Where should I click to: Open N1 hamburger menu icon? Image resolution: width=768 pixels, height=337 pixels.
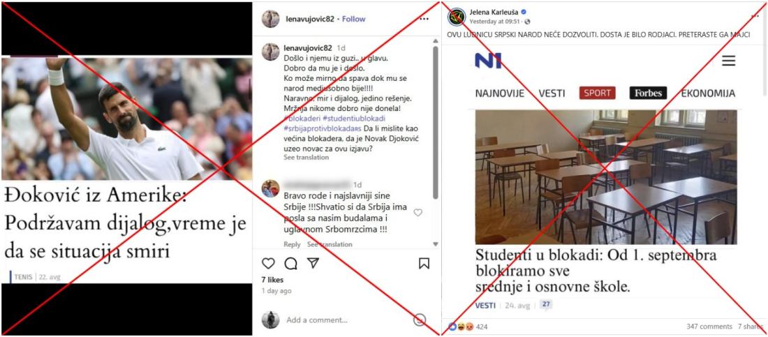click(729, 61)
